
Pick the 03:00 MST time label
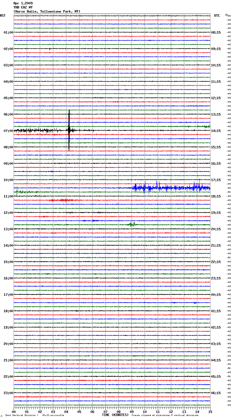click(x=8, y=65)
